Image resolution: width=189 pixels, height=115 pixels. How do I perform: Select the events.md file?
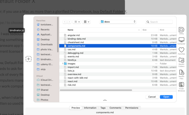(x=118, y=56)
